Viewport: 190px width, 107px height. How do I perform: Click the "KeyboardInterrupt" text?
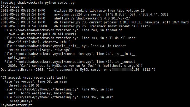click(x=16, y=105)
